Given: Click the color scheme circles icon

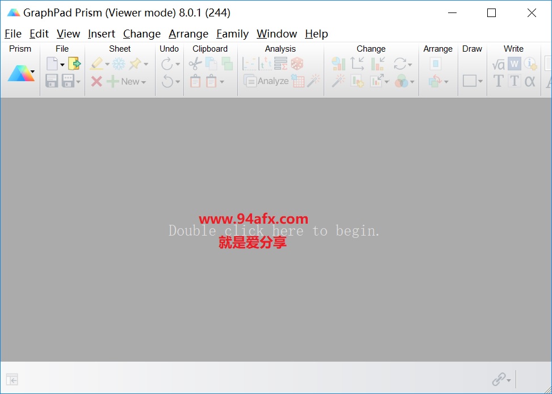Looking at the screenshot, I should pos(401,81).
